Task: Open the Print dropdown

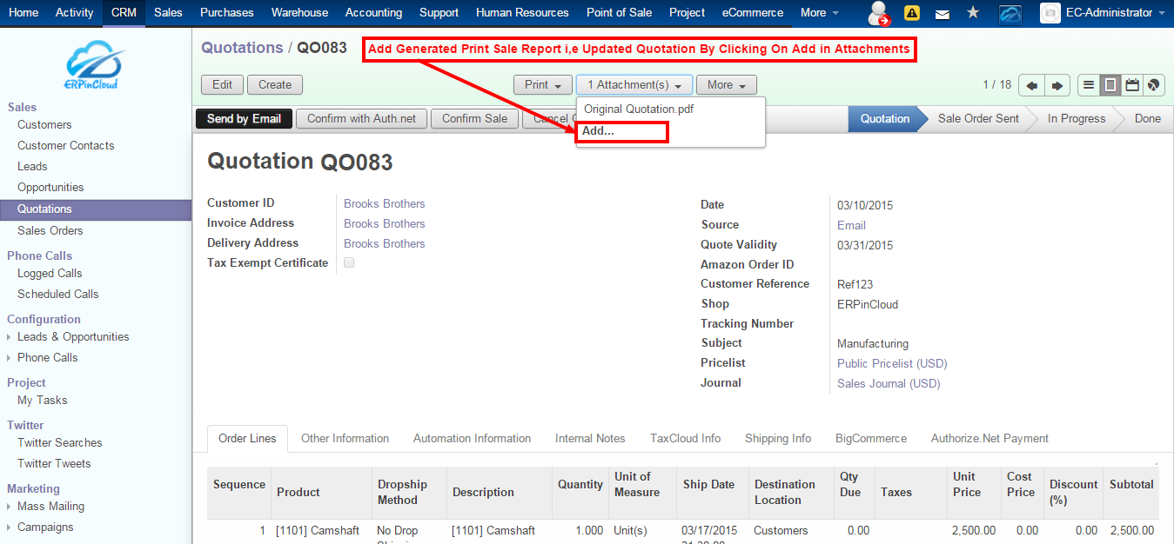Action: [x=542, y=85]
